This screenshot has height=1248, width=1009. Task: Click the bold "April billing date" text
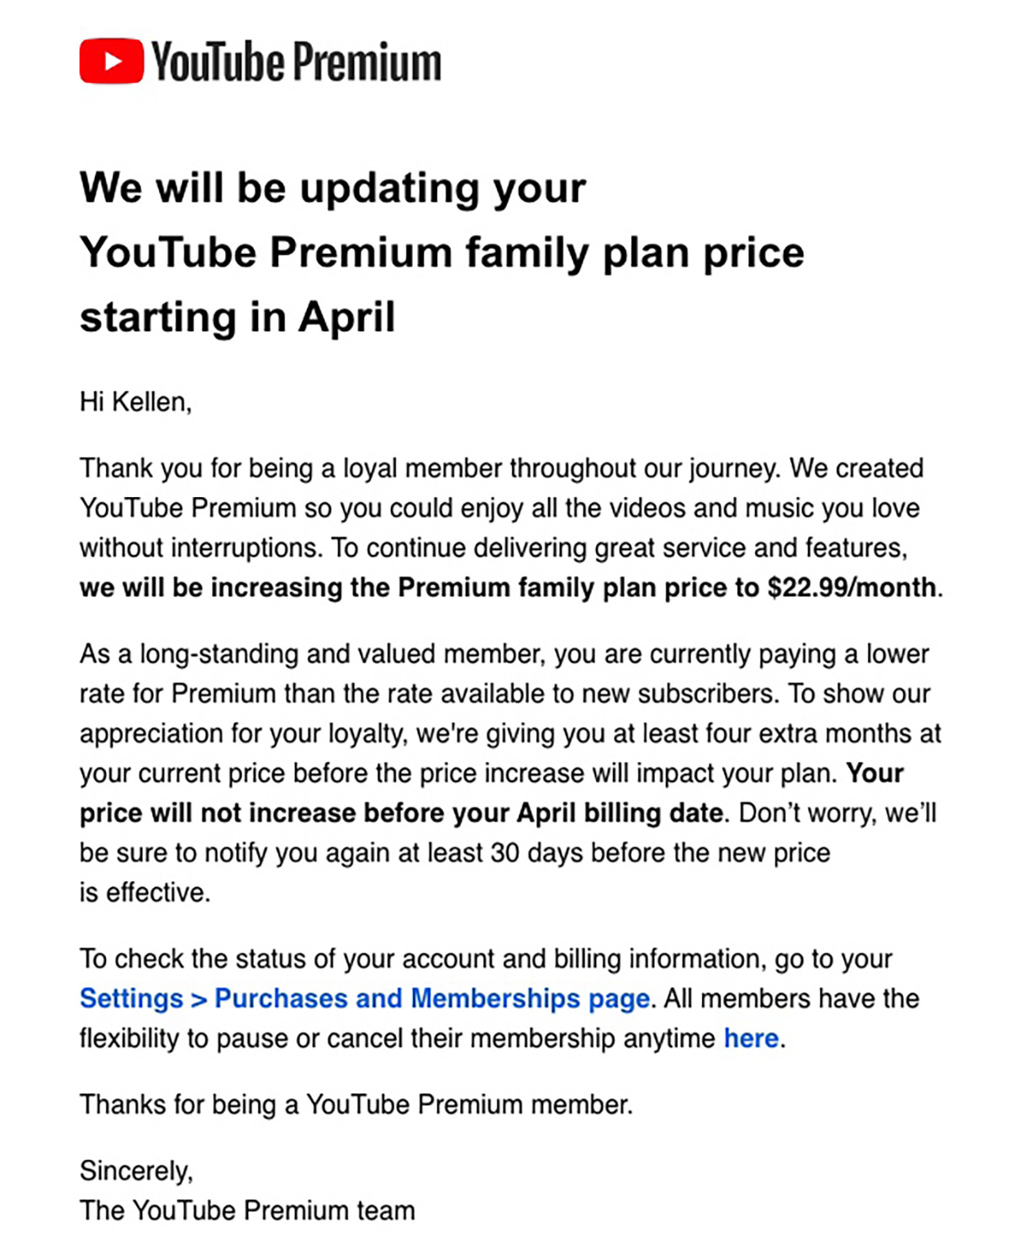pos(620,813)
